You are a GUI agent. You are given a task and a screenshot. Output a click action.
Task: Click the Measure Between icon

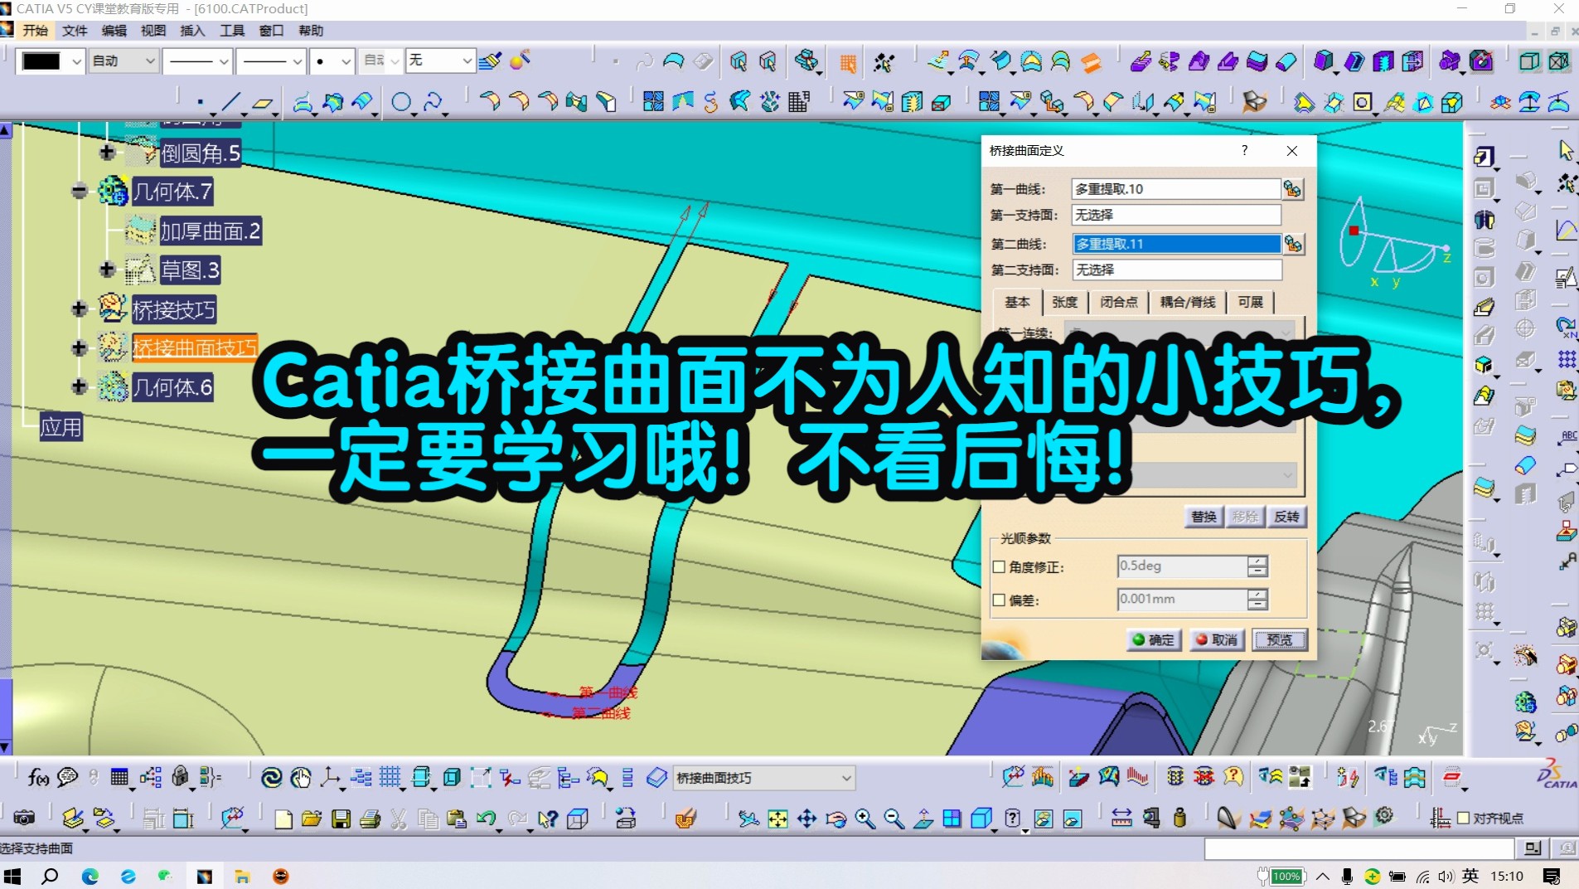[1121, 819]
